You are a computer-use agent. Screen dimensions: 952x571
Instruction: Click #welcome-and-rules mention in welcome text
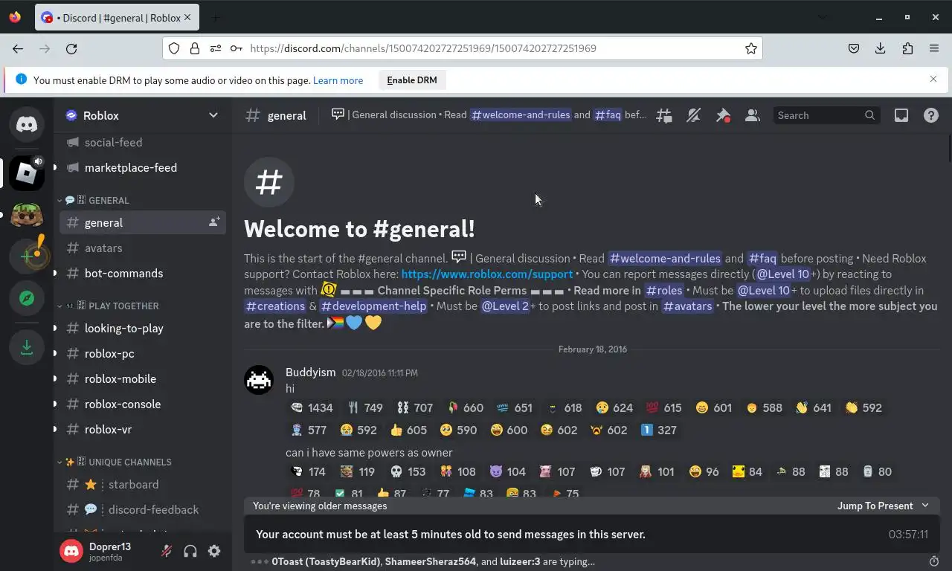pyautogui.click(x=665, y=258)
